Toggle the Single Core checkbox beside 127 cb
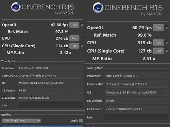 point(167,51)
